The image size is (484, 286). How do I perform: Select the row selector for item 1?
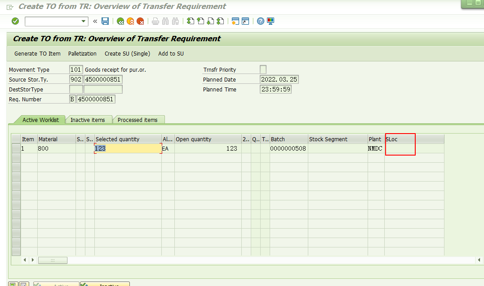16,148
